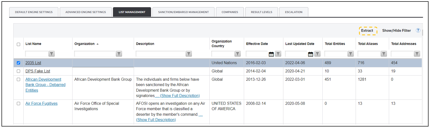Screen dimensions: 430x128
Task: Open the Air Force Fugitives list link
Action: click(x=41, y=103)
